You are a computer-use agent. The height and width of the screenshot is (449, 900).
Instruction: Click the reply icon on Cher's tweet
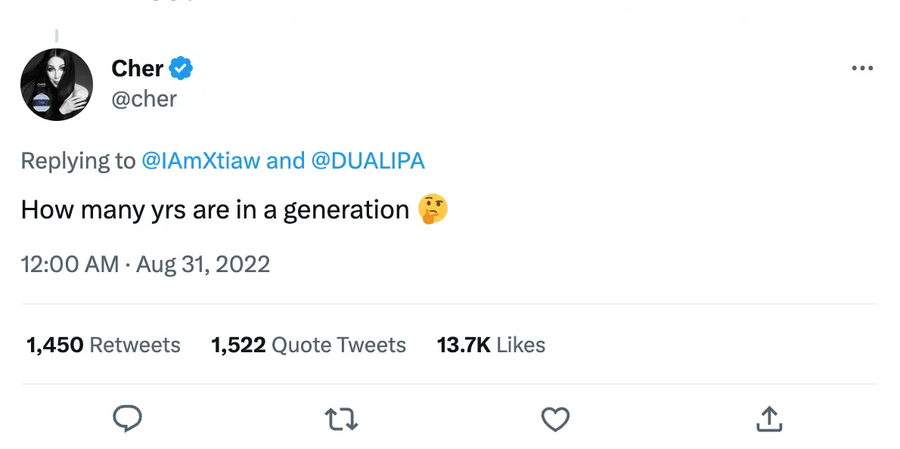128,419
